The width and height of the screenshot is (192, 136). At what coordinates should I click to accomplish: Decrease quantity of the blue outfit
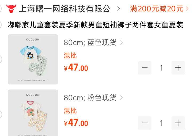(145, 68)
